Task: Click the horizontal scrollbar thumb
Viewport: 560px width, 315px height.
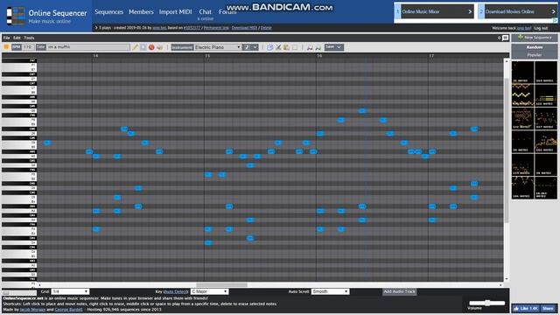Action: point(221,285)
